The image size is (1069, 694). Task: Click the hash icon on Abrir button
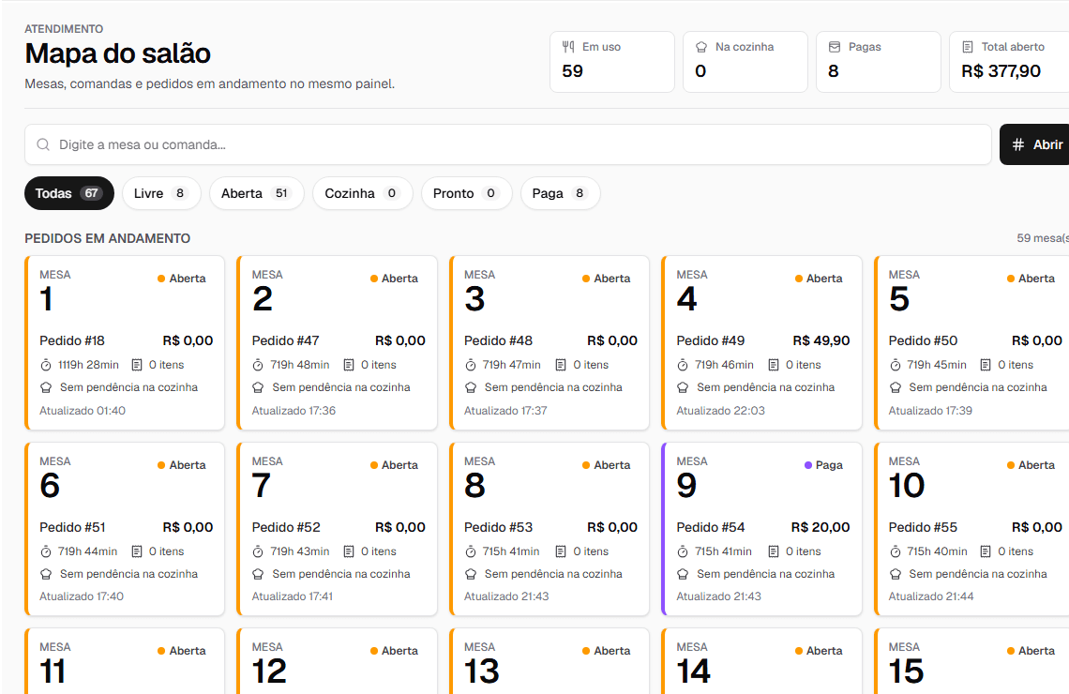[x=1017, y=144]
